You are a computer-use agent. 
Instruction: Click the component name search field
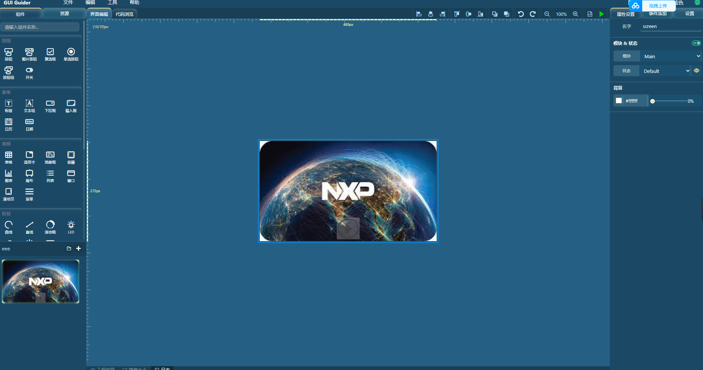point(40,27)
